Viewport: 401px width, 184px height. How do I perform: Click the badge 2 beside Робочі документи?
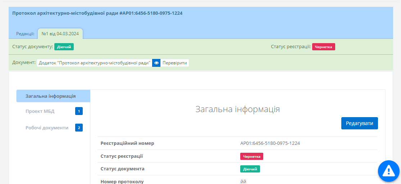[x=79, y=128]
